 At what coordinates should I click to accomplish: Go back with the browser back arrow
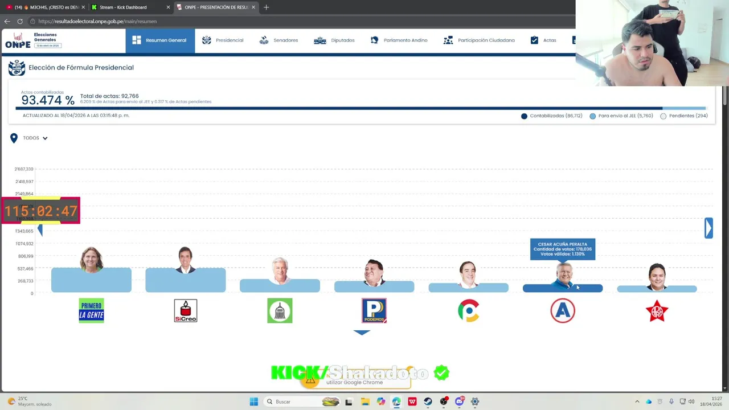point(7,21)
